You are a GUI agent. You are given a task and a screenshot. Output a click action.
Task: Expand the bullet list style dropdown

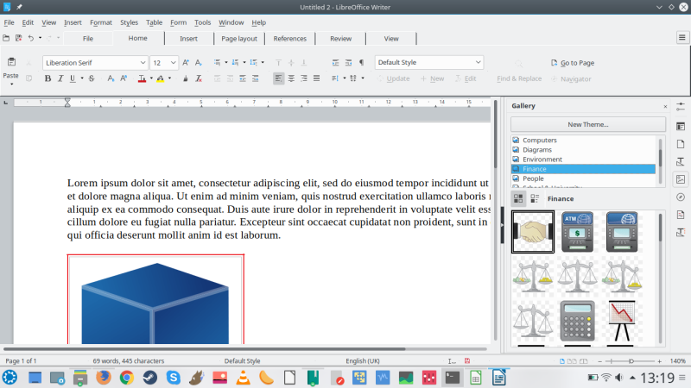tap(226, 62)
